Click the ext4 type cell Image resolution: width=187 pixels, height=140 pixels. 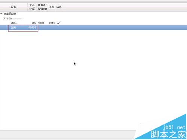tap(52, 23)
